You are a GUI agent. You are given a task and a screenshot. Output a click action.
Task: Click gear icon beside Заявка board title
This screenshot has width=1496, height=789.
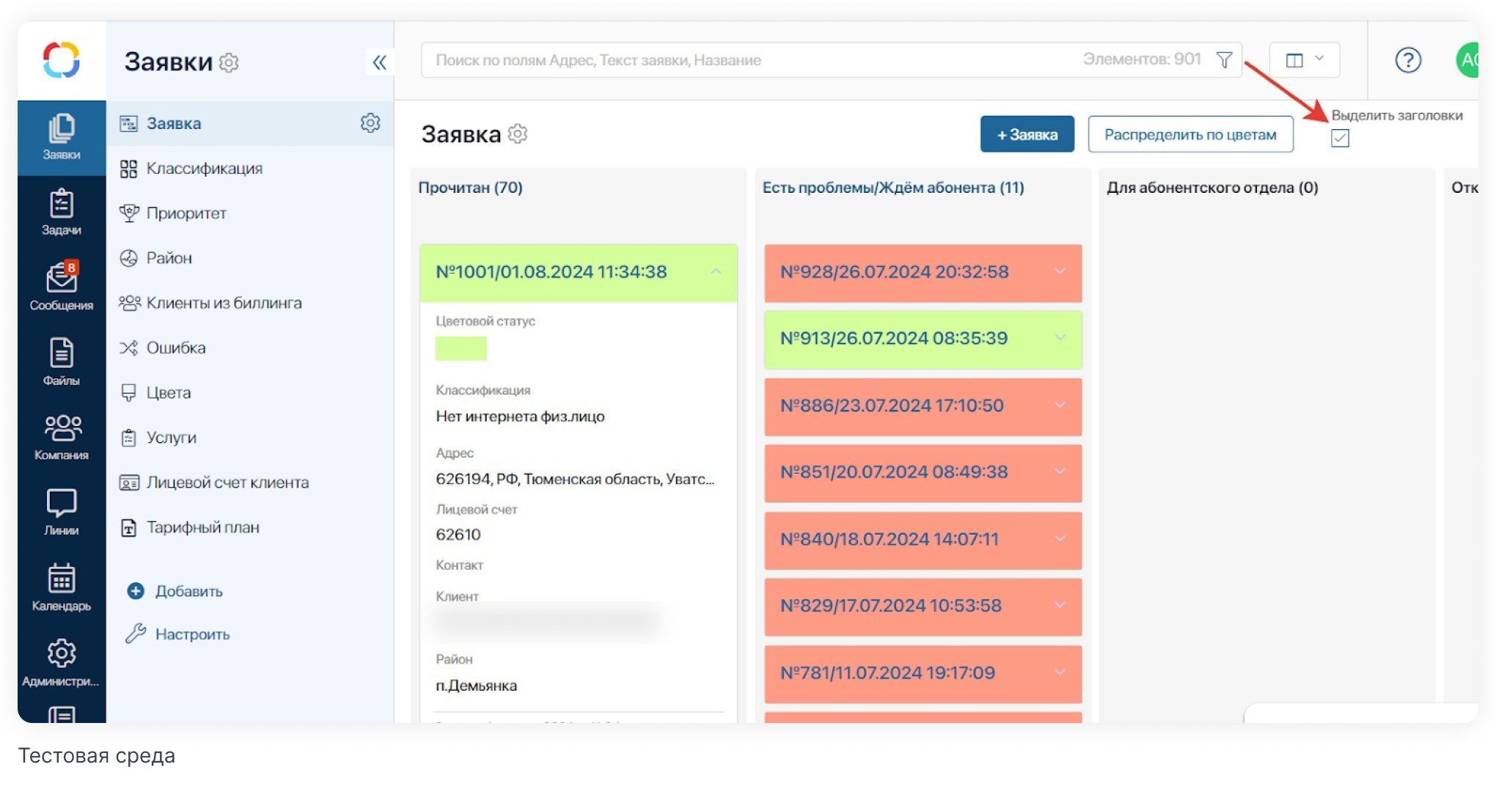[518, 134]
